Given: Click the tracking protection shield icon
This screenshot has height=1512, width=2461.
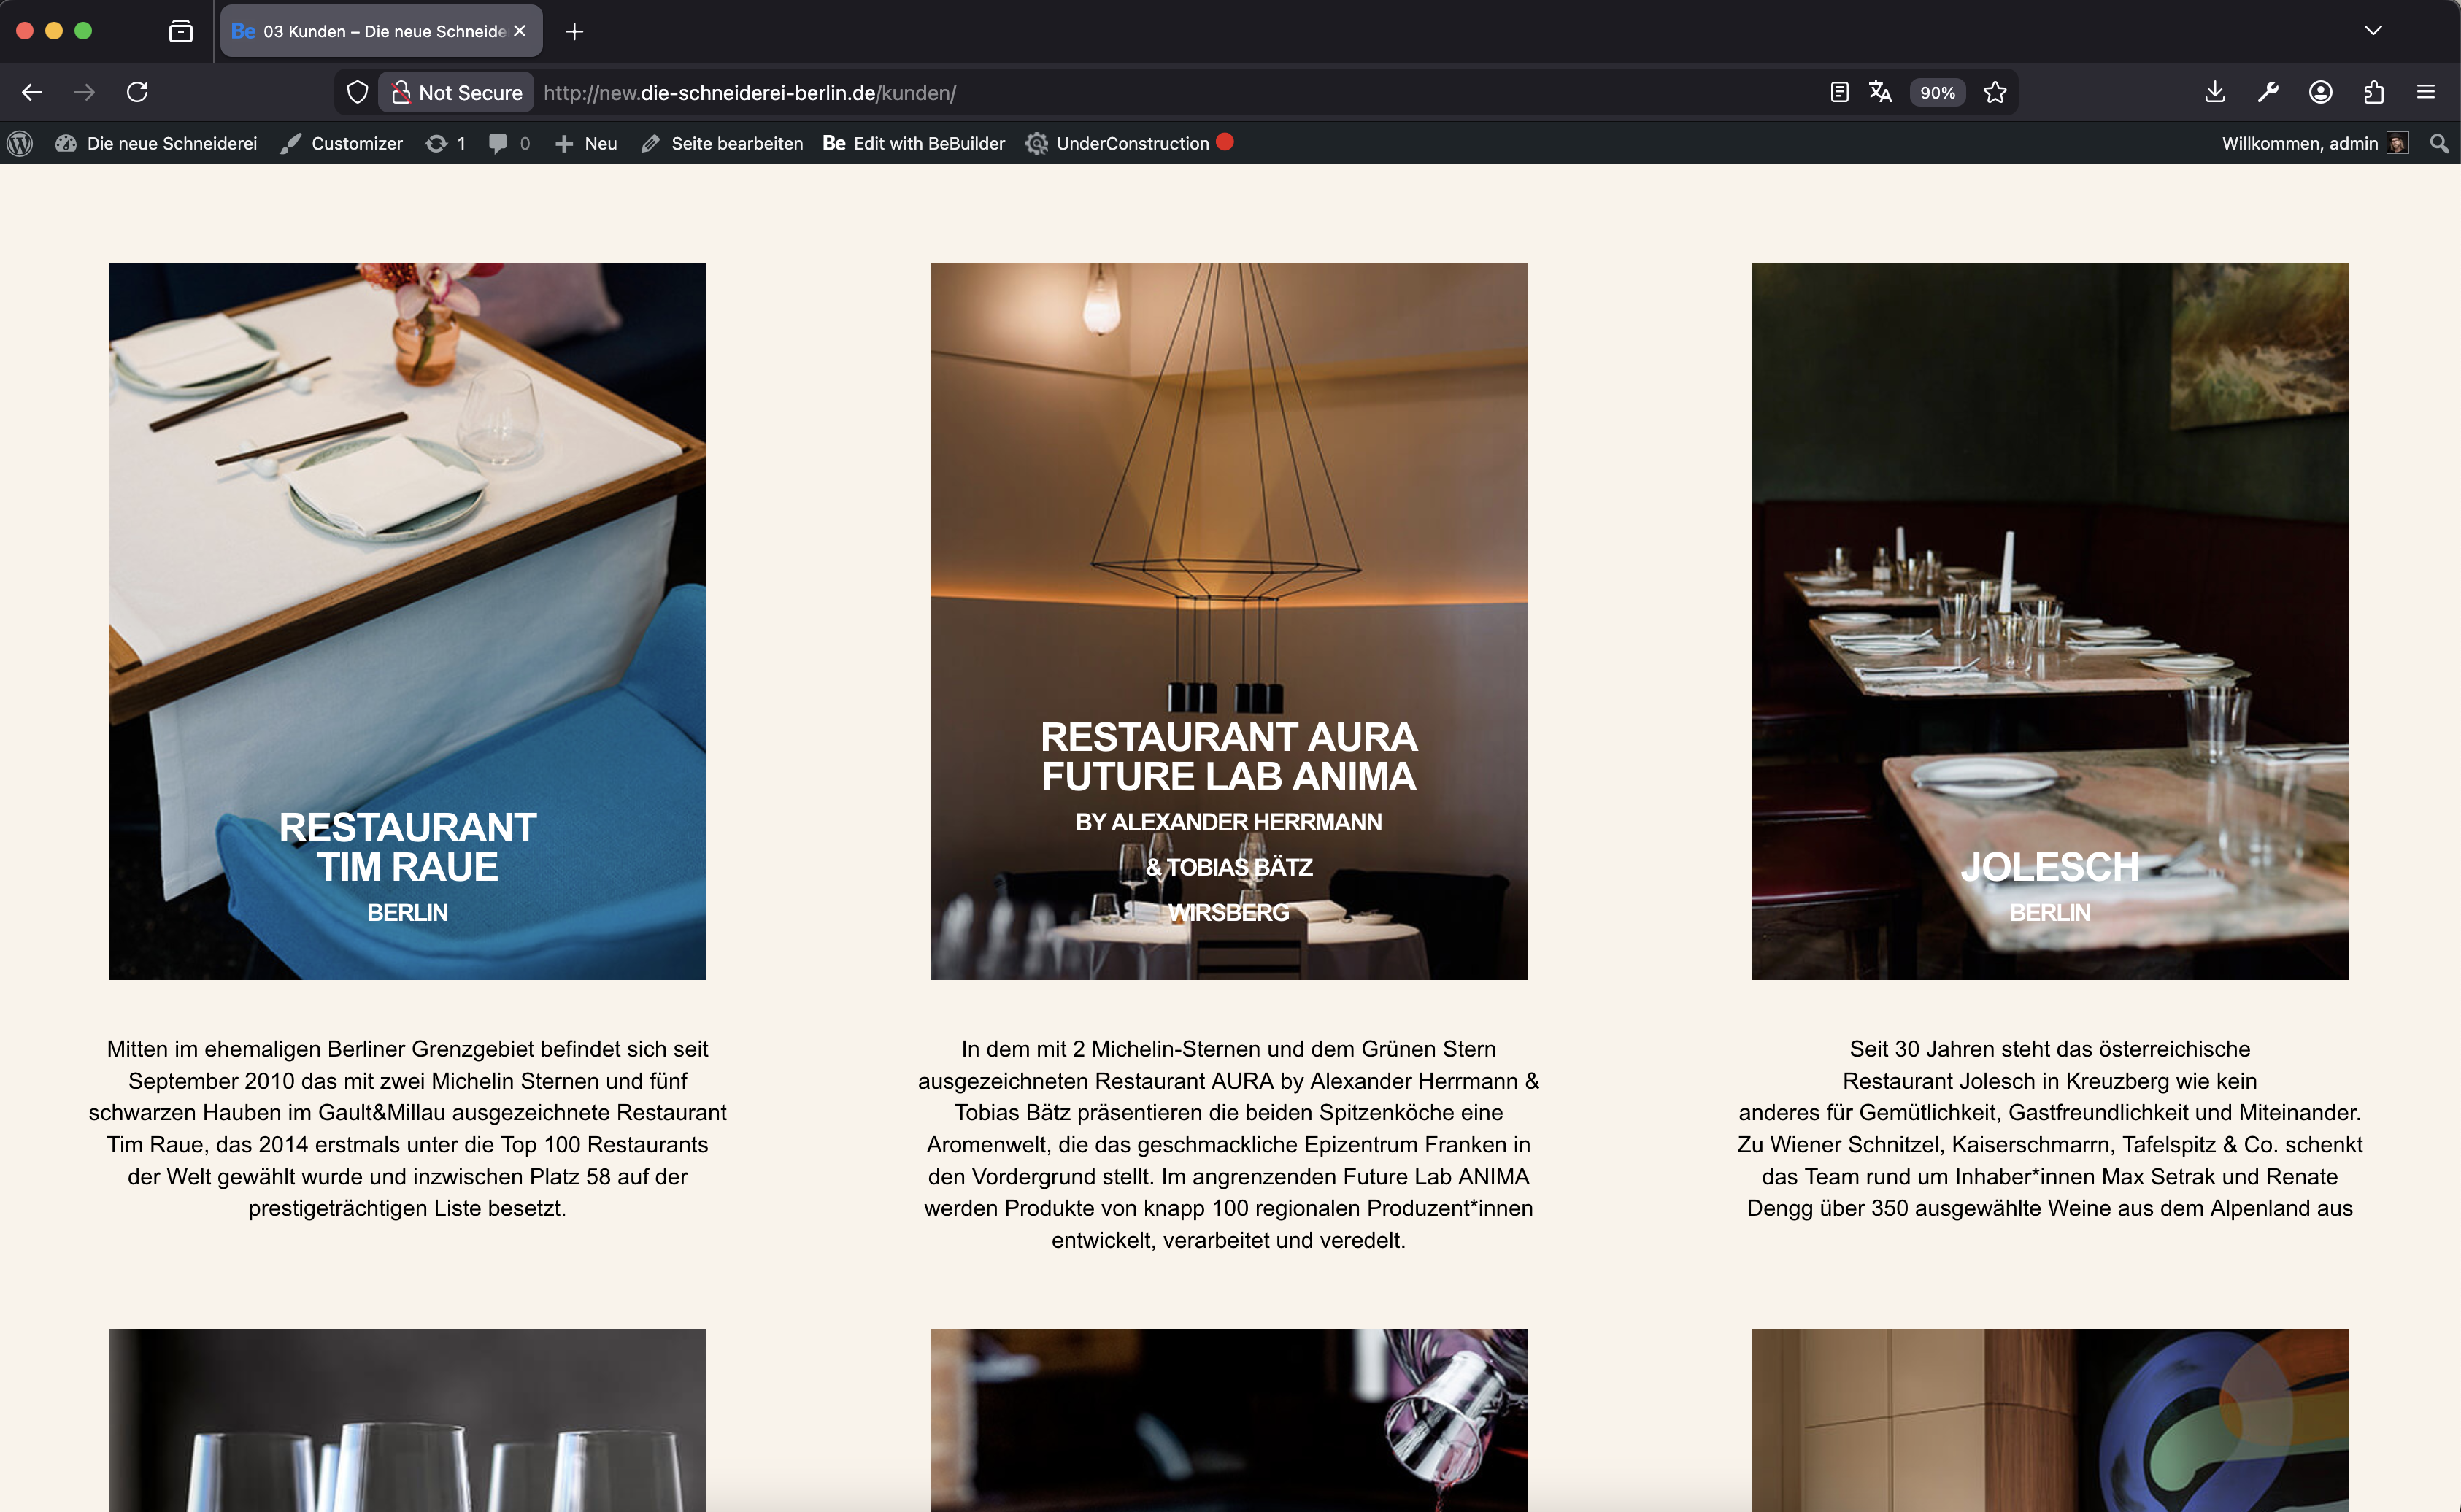Looking at the screenshot, I should pos(357,92).
